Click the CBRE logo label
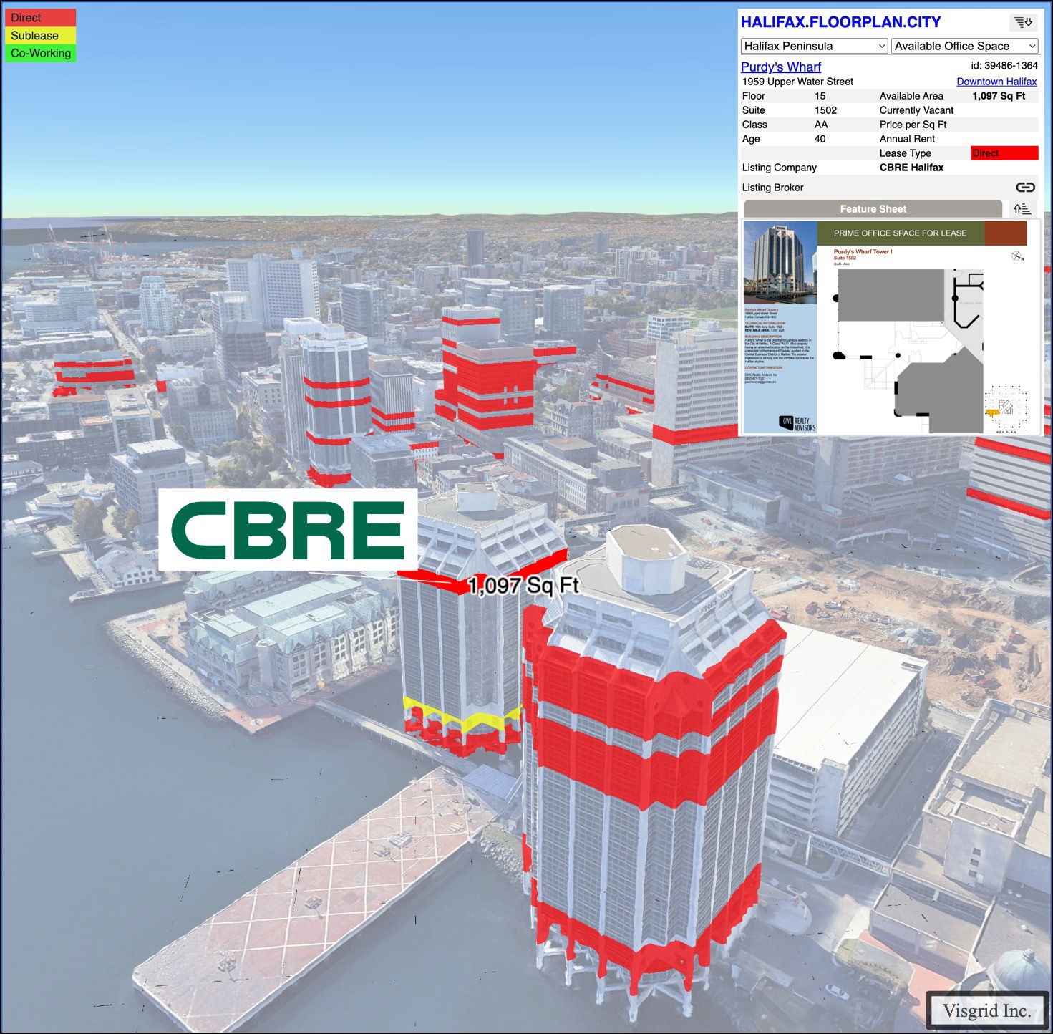 [288, 530]
